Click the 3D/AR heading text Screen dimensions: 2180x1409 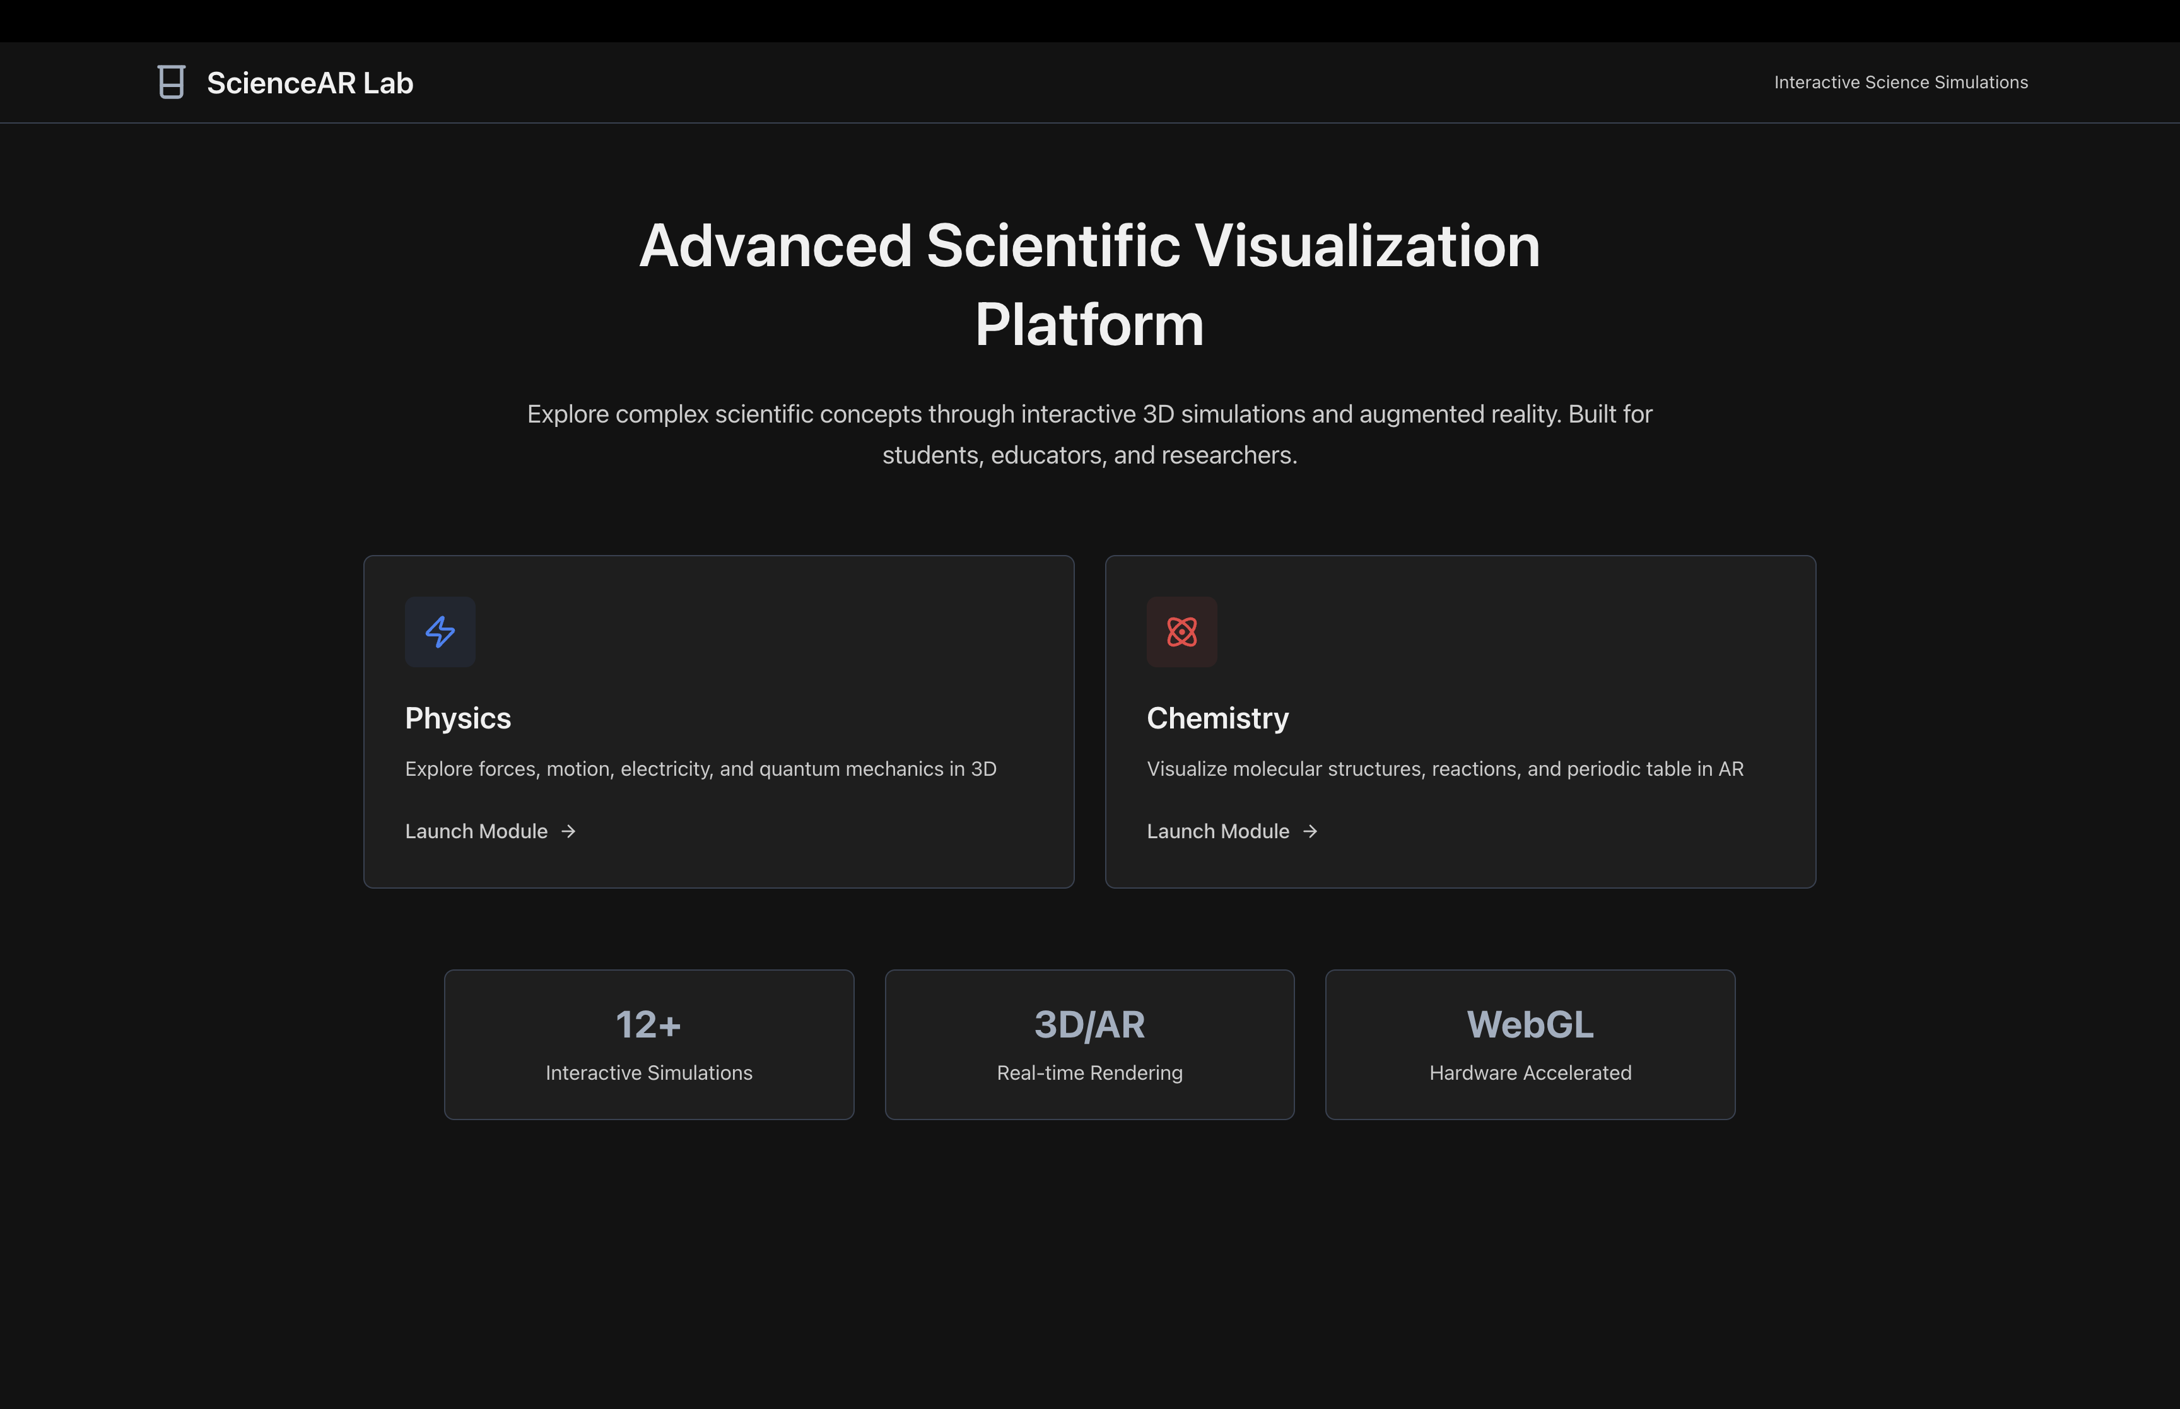(x=1089, y=1024)
